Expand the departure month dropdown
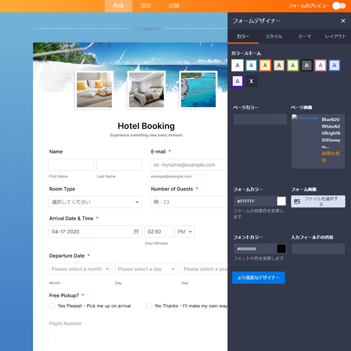351x351 pixels. coord(80,269)
